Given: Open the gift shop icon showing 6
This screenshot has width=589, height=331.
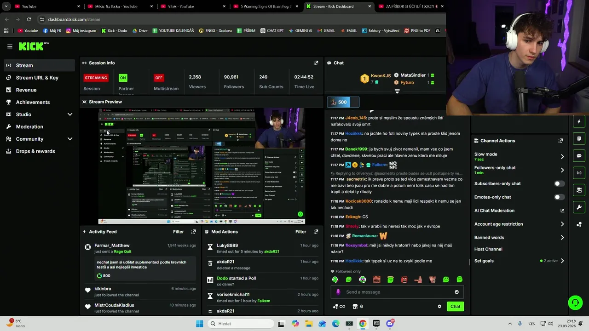Looking at the screenshot, I should pos(358,307).
